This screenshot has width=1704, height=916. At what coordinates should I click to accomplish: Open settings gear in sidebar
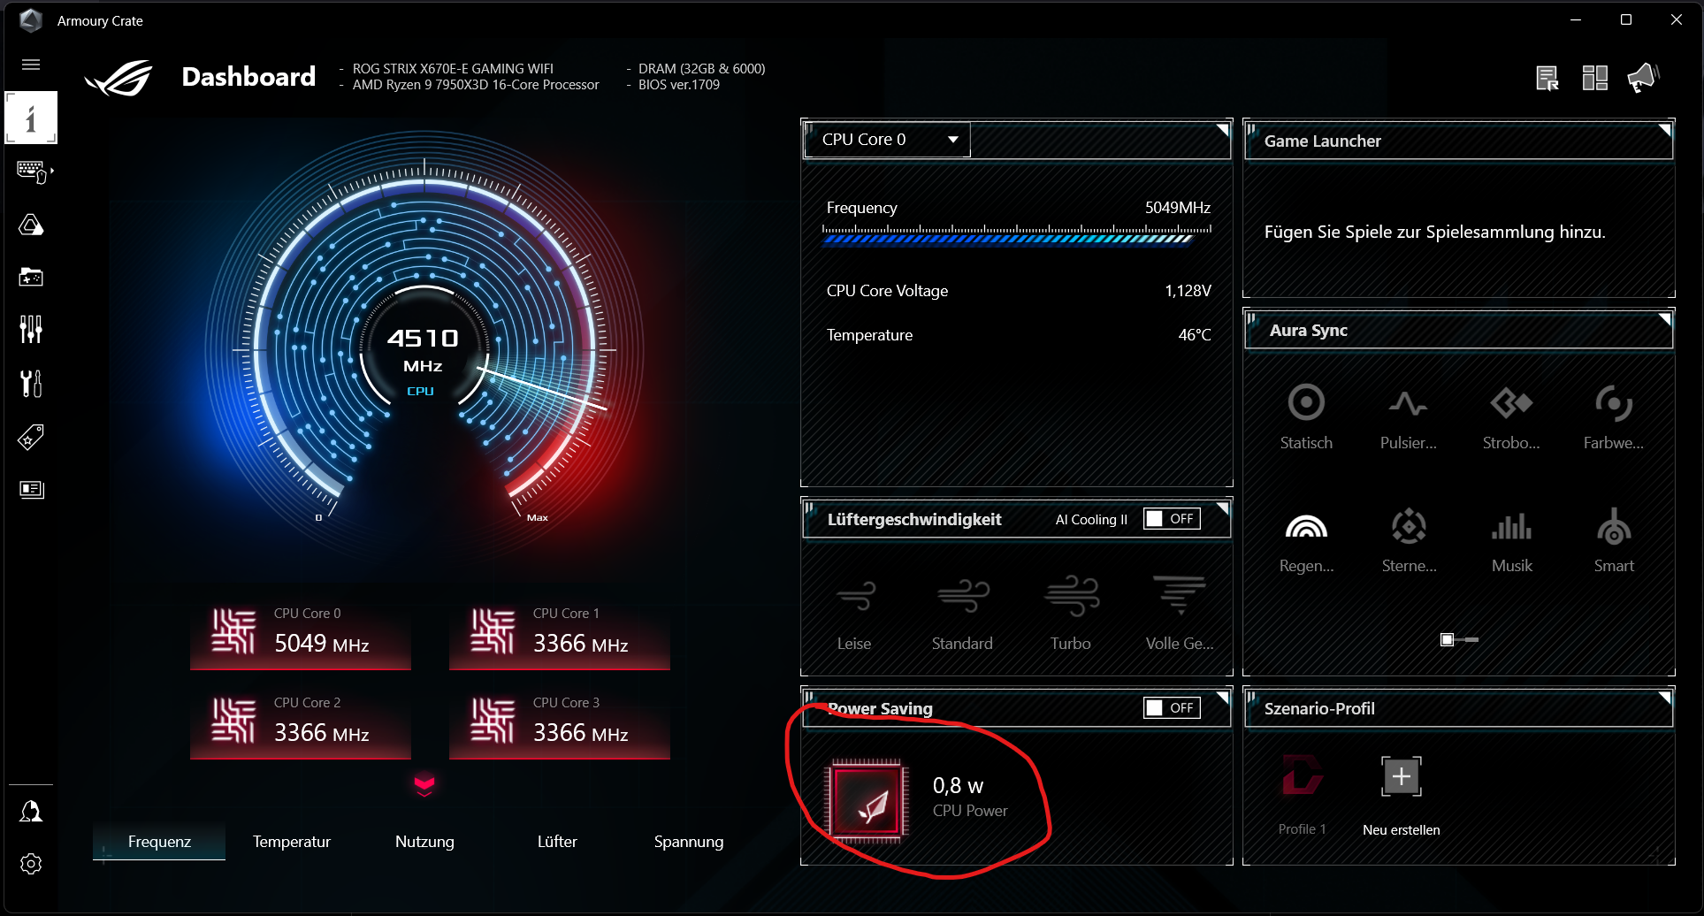pyautogui.click(x=31, y=864)
